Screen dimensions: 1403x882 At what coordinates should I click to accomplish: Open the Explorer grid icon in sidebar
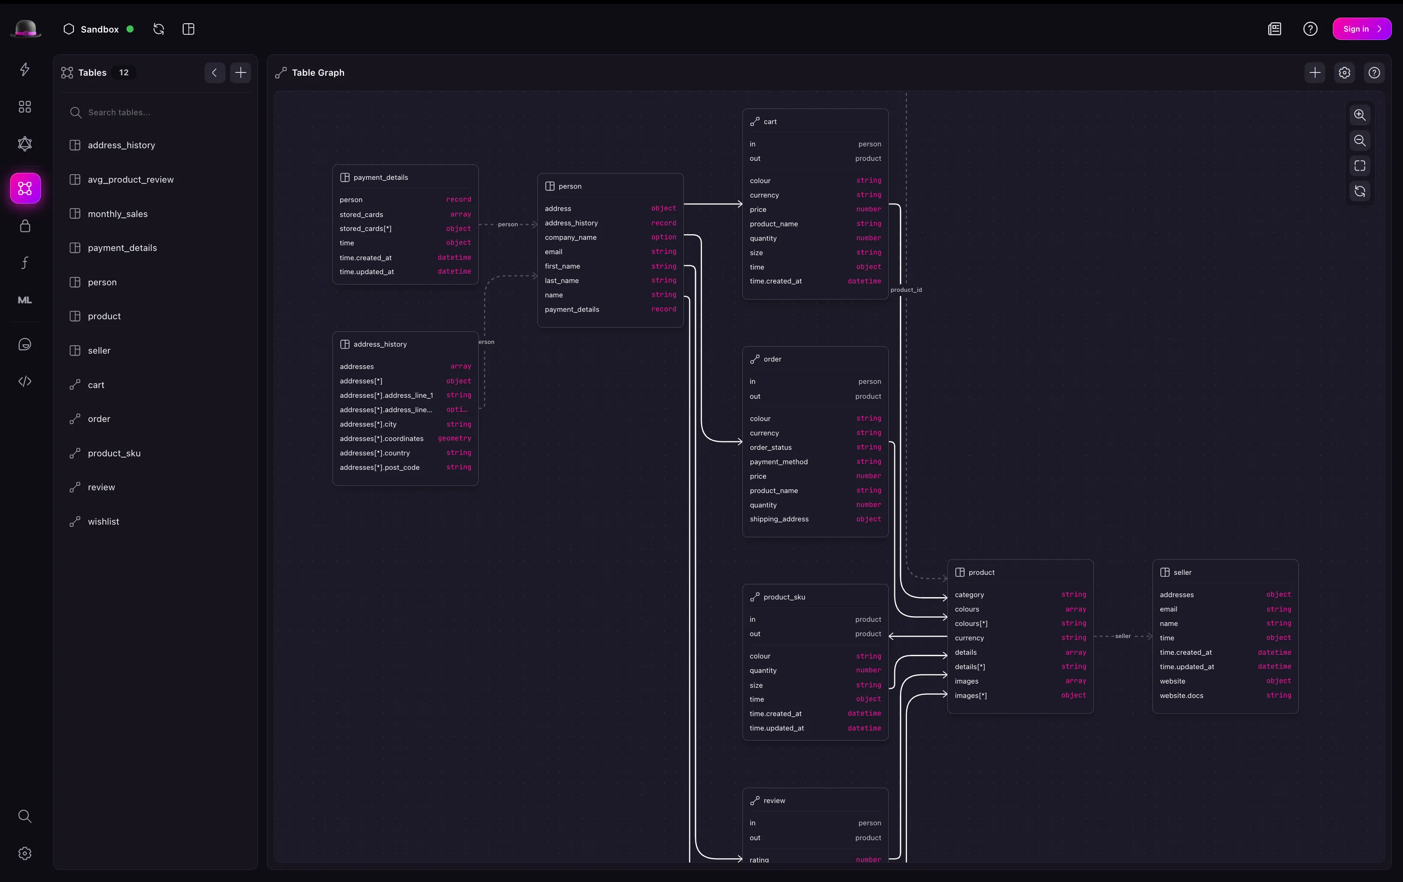25,106
